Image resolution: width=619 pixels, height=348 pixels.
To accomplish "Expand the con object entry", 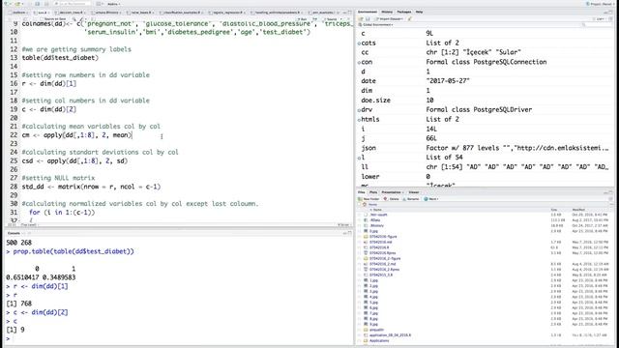I will [x=359, y=62].
